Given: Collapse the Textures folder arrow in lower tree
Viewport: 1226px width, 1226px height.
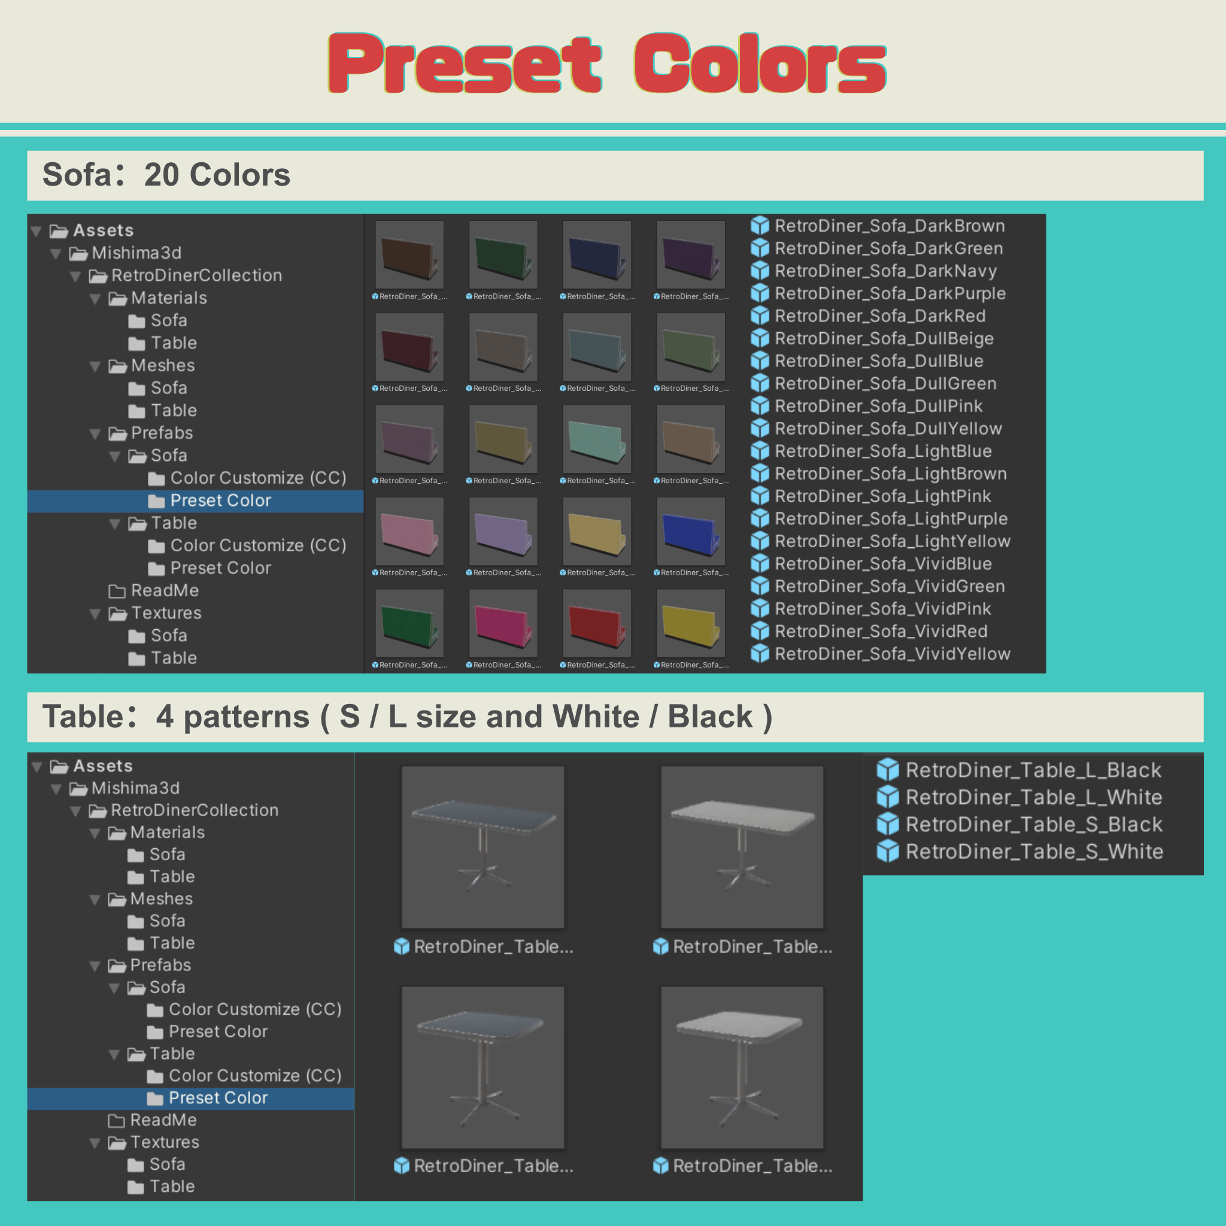Looking at the screenshot, I should [x=95, y=1143].
